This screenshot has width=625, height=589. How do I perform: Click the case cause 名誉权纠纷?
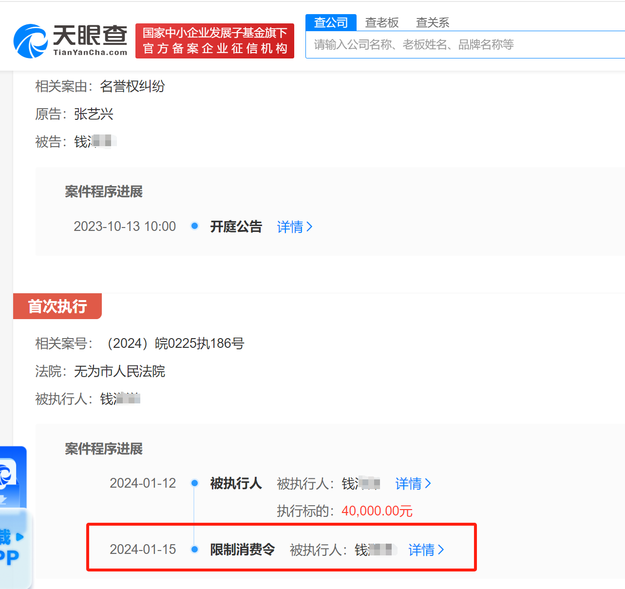coord(133,86)
